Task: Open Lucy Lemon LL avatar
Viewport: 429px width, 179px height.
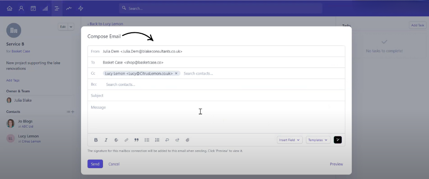Action: [10, 139]
